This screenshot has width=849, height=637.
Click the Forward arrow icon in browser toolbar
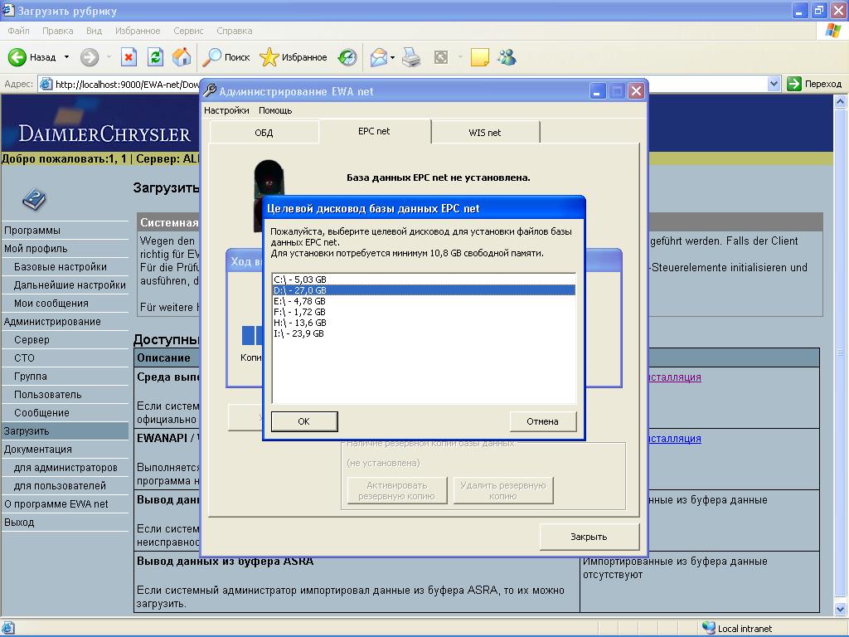(x=90, y=57)
